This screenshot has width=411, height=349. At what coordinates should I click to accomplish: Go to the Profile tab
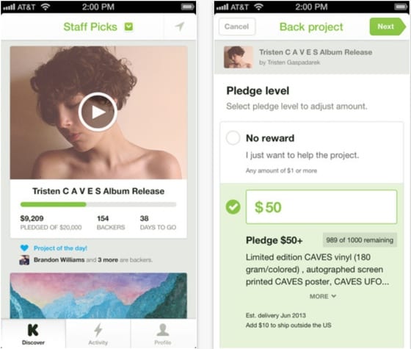[163, 334]
